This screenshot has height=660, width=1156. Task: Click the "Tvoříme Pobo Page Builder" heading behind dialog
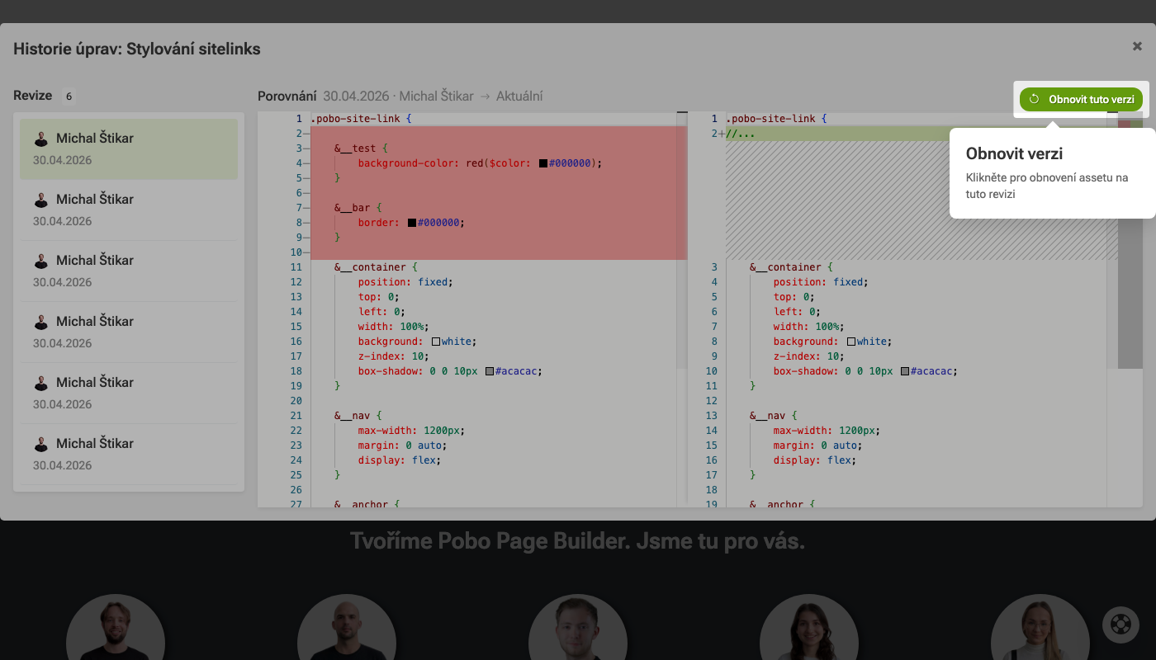point(577,541)
